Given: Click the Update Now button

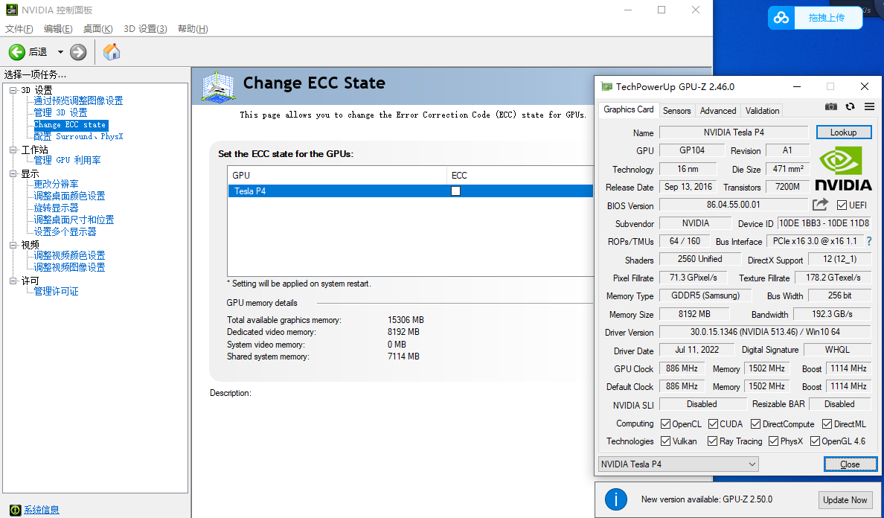Looking at the screenshot, I should (845, 500).
